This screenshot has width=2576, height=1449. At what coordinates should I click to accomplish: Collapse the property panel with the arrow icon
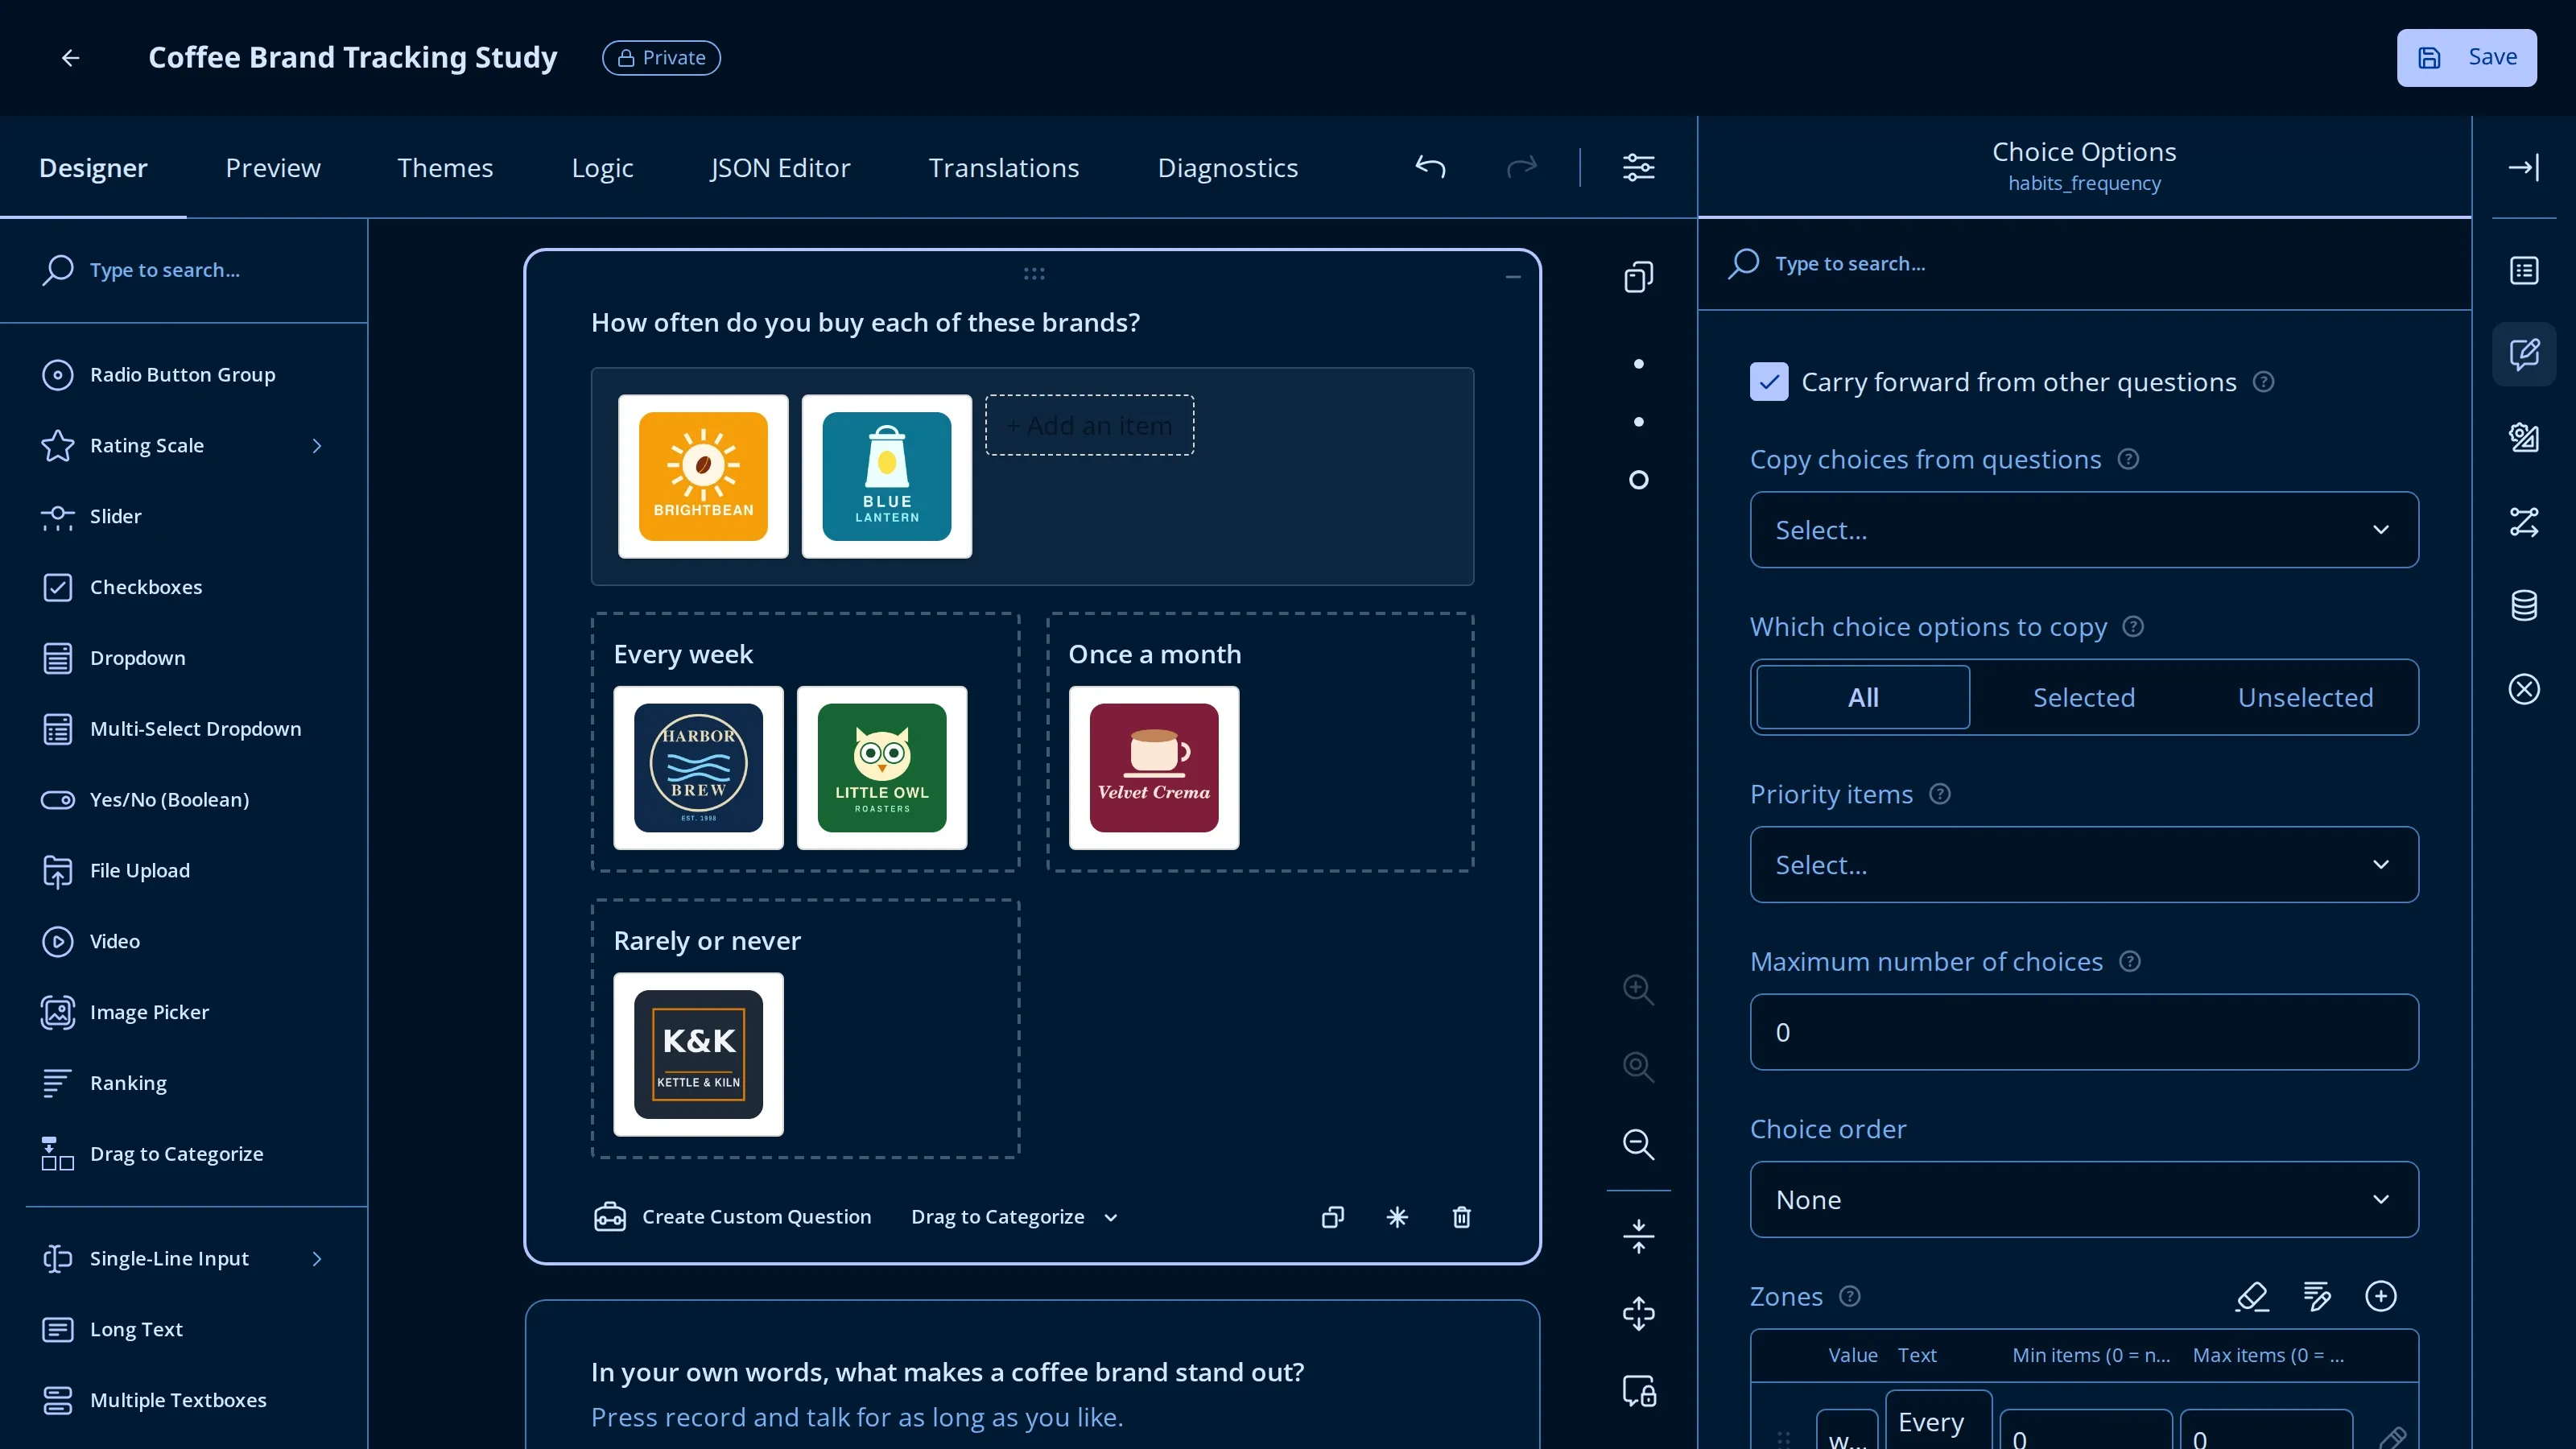(x=2523, y=167)
